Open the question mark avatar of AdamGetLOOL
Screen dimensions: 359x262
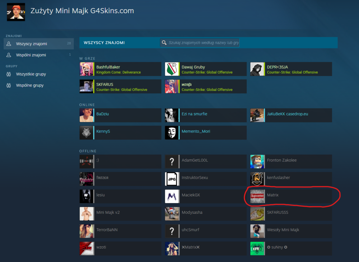click(x=172, y=162)
